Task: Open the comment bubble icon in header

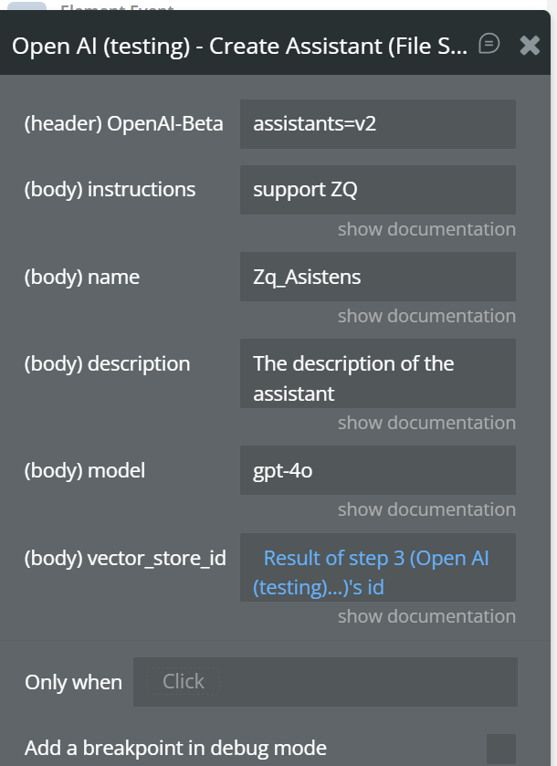Action: (x=489, y=44)
